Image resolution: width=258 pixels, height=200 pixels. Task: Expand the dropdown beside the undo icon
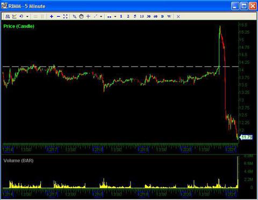(27, 17)
